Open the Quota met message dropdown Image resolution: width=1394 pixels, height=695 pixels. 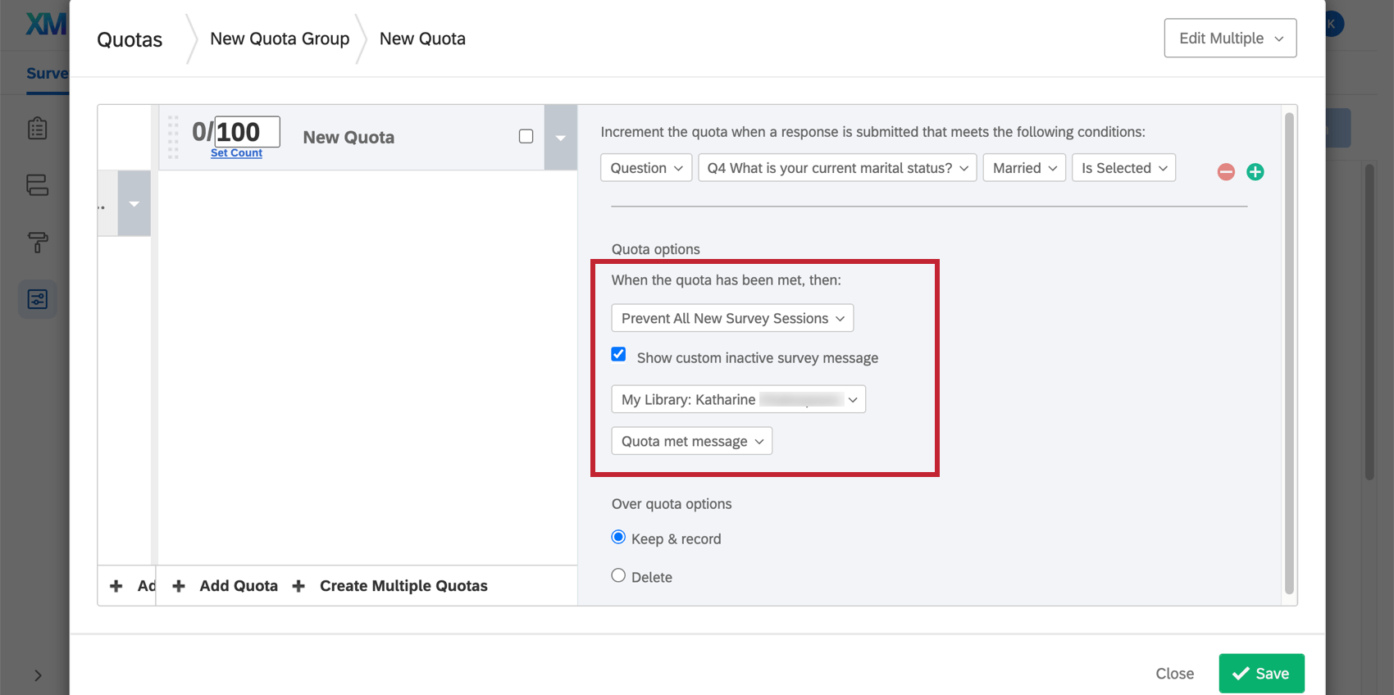(x=691, y=441)
